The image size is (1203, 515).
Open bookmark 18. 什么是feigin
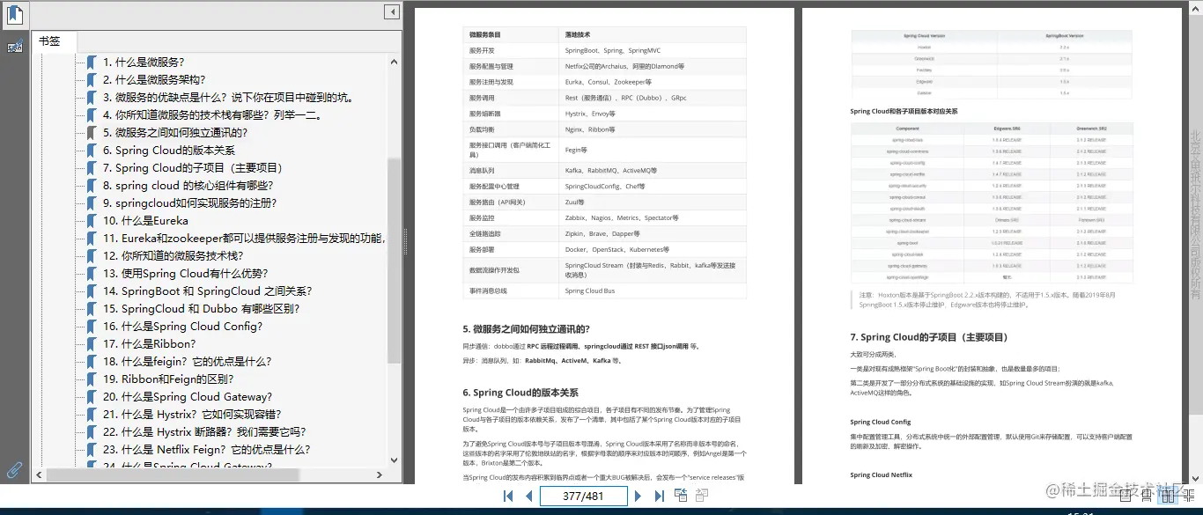187,362
